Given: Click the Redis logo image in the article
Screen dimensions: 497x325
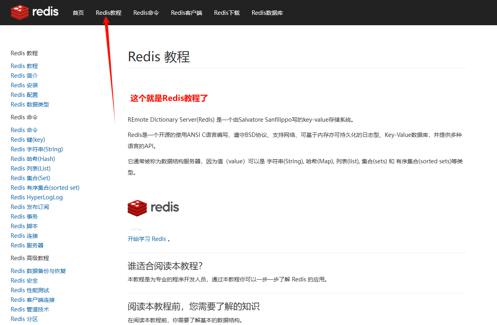Looking at the screenshot, I should point(153,207).
